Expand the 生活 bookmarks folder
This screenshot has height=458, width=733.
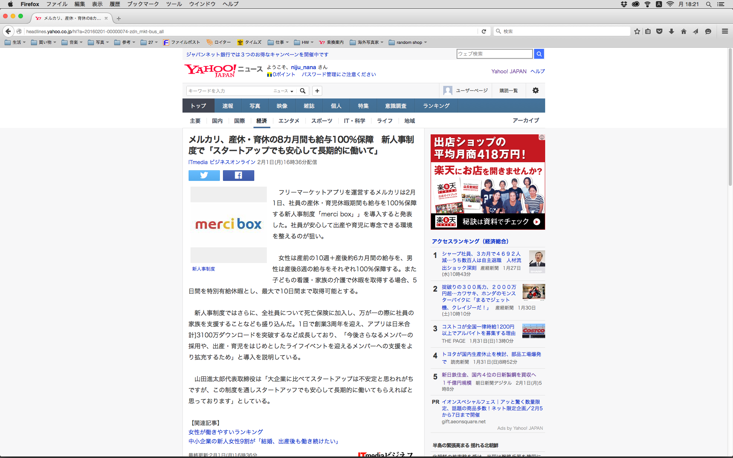tap(15, 42)
